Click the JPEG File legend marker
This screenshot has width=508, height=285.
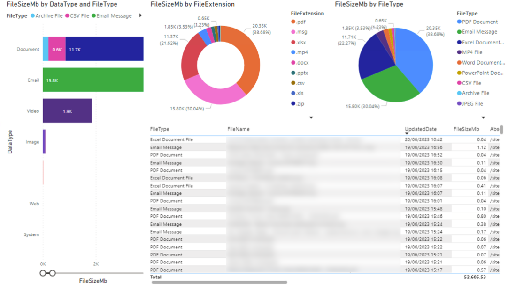[x=459, y=104]
